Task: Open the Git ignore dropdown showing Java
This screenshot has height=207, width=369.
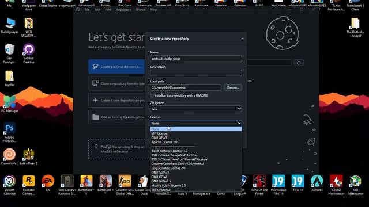Action: 196,109
